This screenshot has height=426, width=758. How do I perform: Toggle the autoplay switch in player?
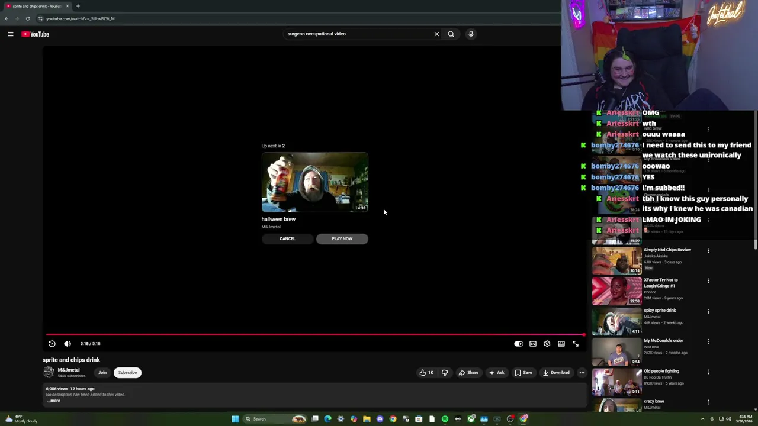[x=518, y=344]
